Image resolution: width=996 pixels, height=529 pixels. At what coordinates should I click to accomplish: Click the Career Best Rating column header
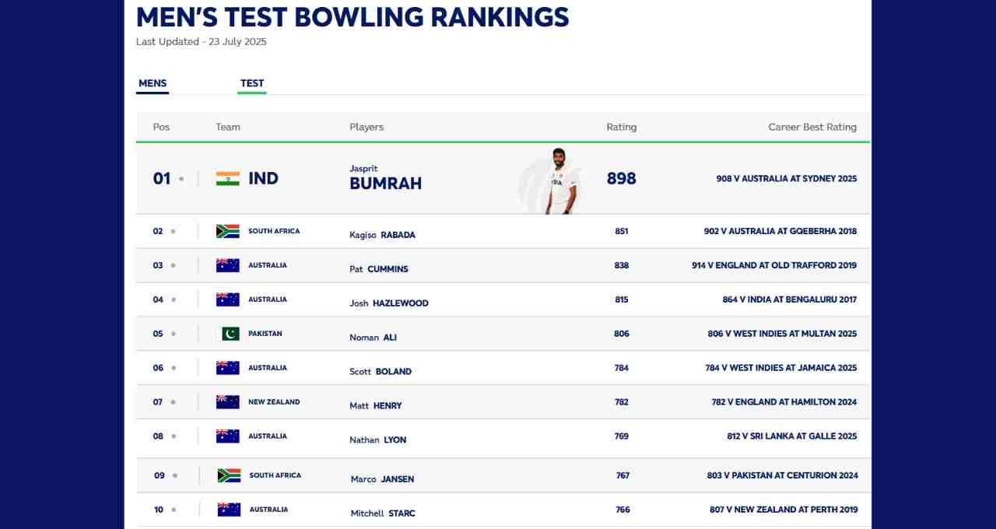tap(812, 127)
